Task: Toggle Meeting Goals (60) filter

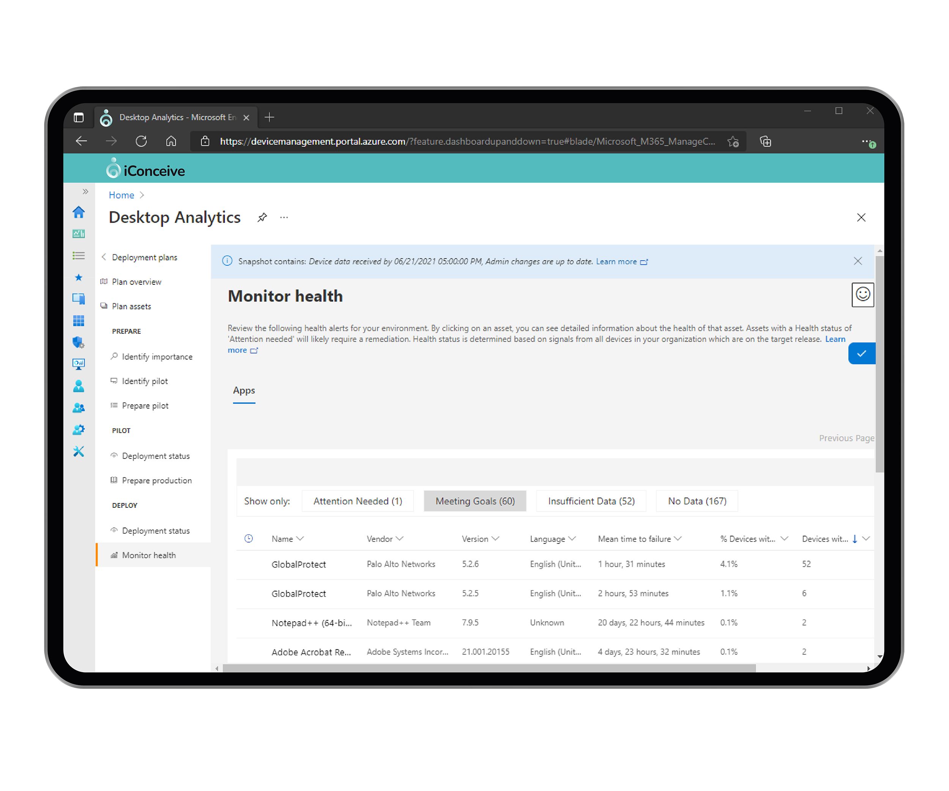Action: click(475, 501)
